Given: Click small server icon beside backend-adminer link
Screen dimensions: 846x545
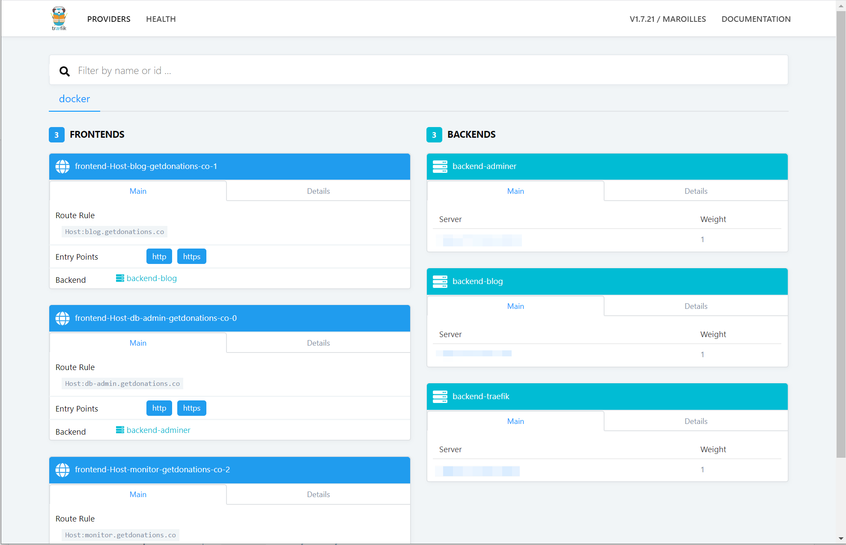Looking at the screenshot, I should pos(120,430).
